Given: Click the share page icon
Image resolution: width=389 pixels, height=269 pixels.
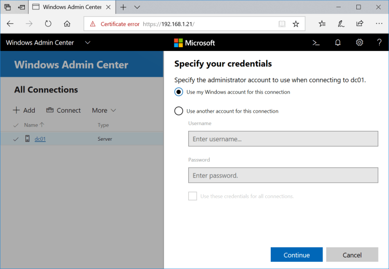Looking at the screenshot, I should pyautogui.click(x=360, y=24).
